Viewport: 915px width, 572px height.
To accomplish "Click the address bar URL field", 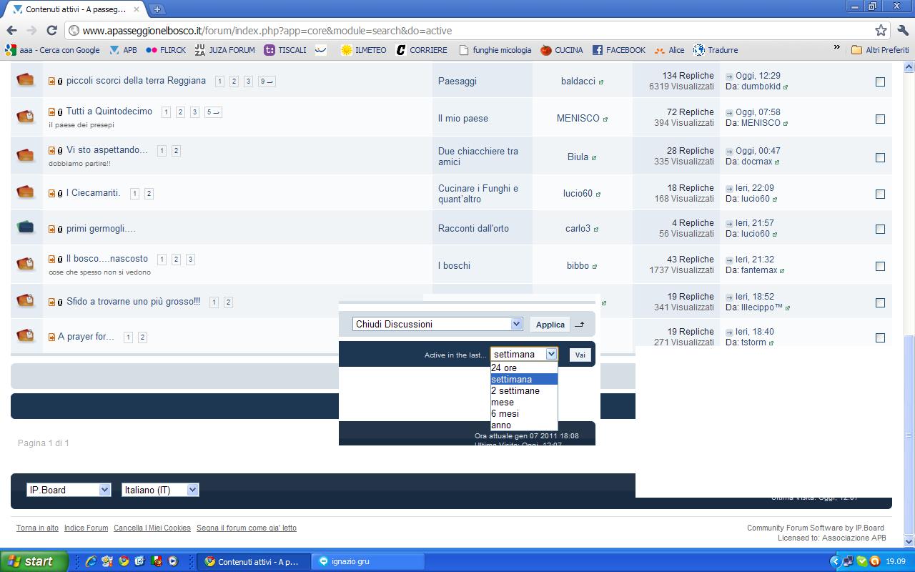I will click(465, 31).
